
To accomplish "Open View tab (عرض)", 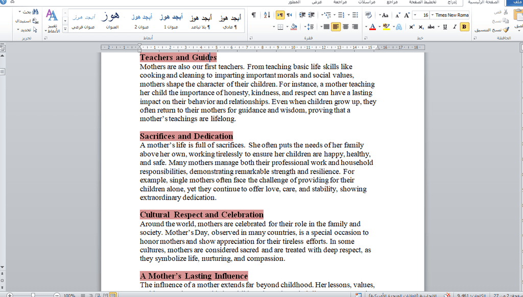I will tap(317, 3).
